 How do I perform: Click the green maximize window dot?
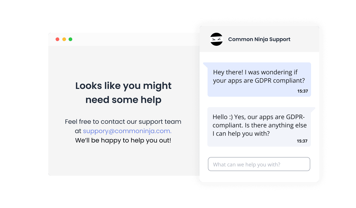[x=70, y=39]
